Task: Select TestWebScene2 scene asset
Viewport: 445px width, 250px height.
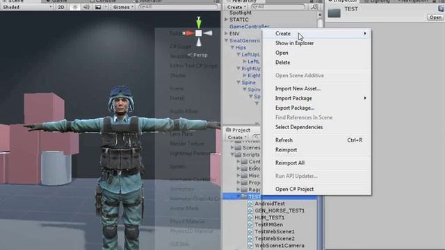Action: point(275,239)
